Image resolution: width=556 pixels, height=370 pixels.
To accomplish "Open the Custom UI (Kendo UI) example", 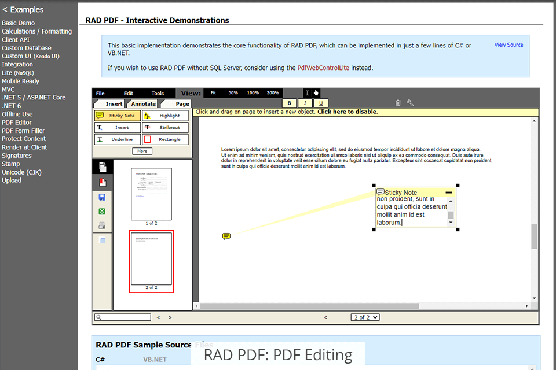I will point(31,56).
